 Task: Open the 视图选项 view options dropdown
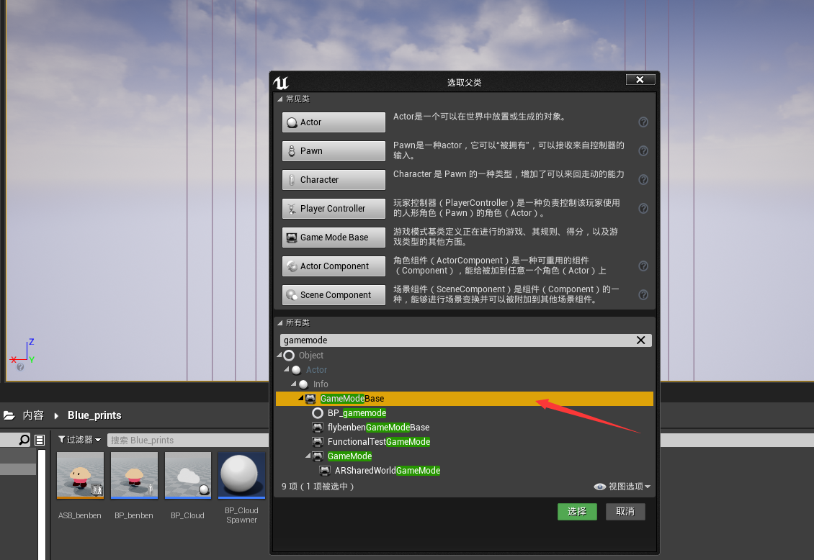622,487
